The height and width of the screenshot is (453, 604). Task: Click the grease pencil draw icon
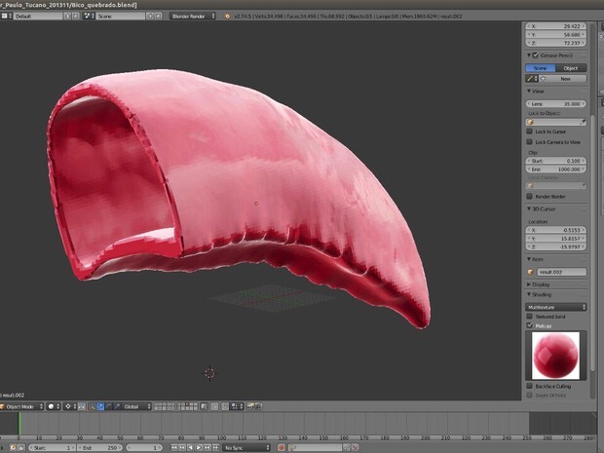[530, 79]
